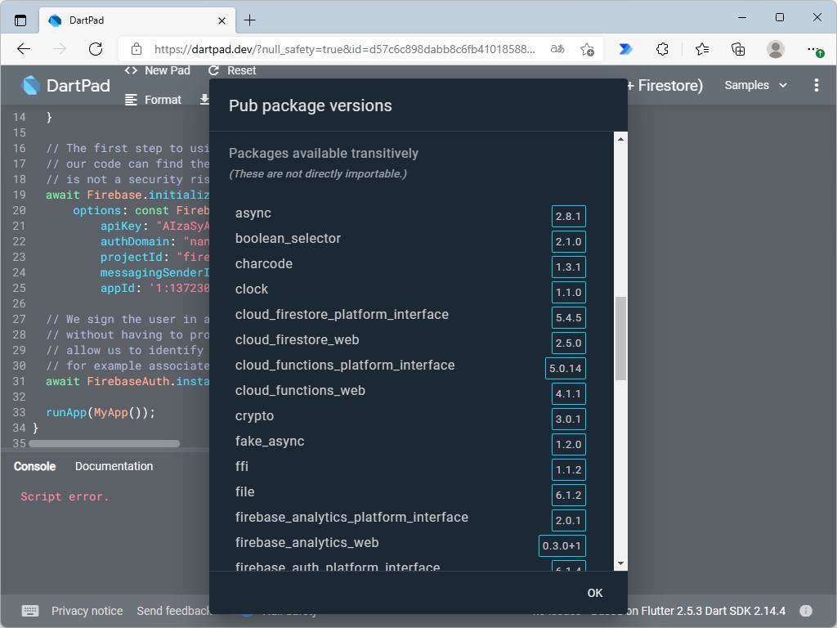The height and width of the screenshot is (628, 837).
Task: Click the translate icon in address bar
Action: pos(557,49)
